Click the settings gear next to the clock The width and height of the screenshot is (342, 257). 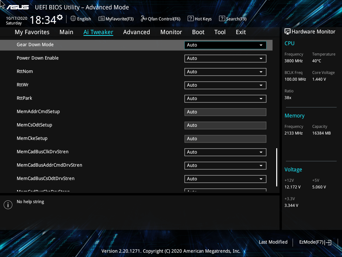(60, 17)
